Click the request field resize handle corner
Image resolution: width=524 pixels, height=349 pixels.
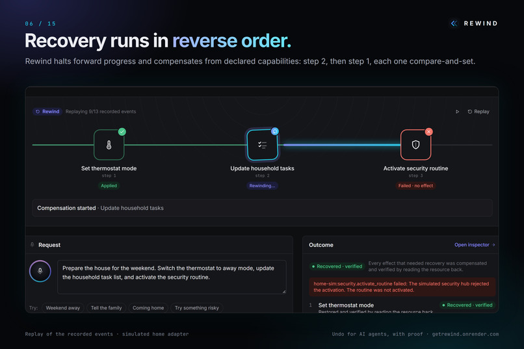tap(284, 292)
